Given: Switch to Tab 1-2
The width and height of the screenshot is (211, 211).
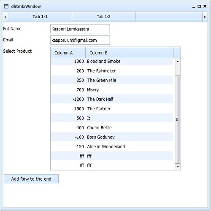Looking at the screenshot, I should 103,16.
